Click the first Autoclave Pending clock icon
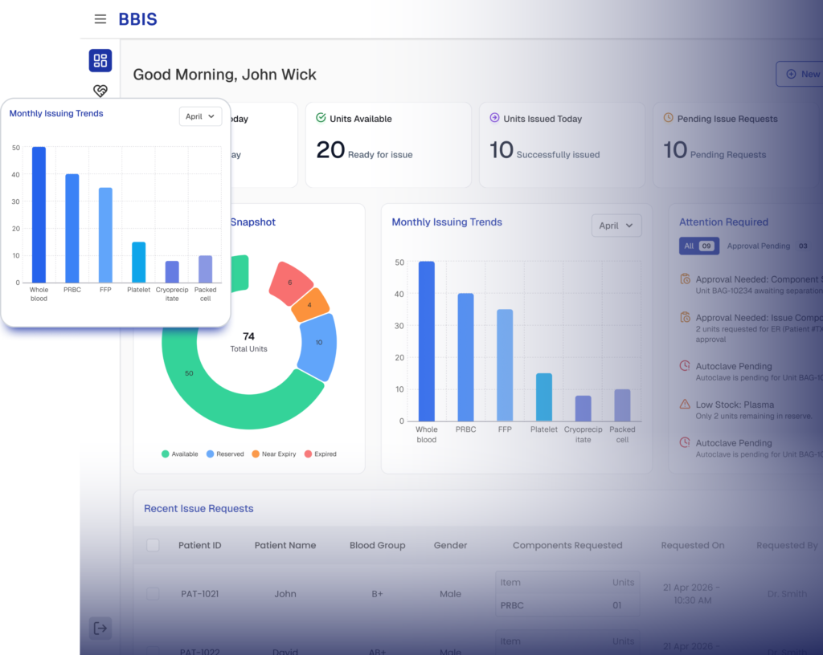The height and width of the screenshot is (655, 823). coord(685,366)
